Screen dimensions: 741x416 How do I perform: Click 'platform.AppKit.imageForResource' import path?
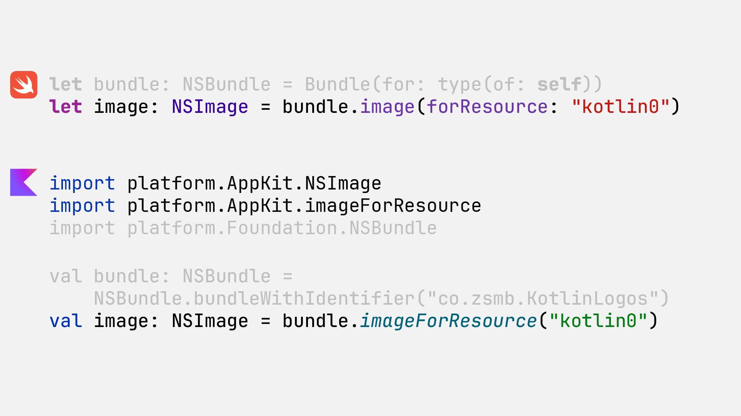pyautogui.click(x=304, y=205)
